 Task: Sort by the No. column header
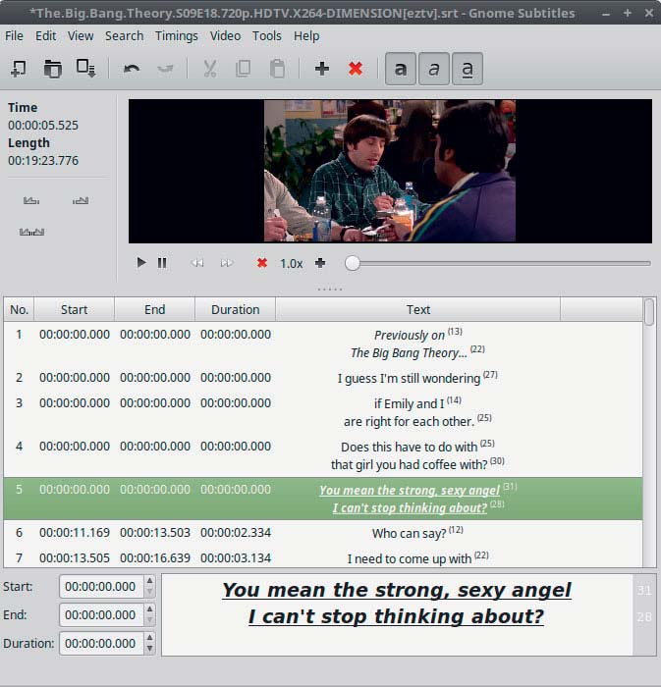19,310
